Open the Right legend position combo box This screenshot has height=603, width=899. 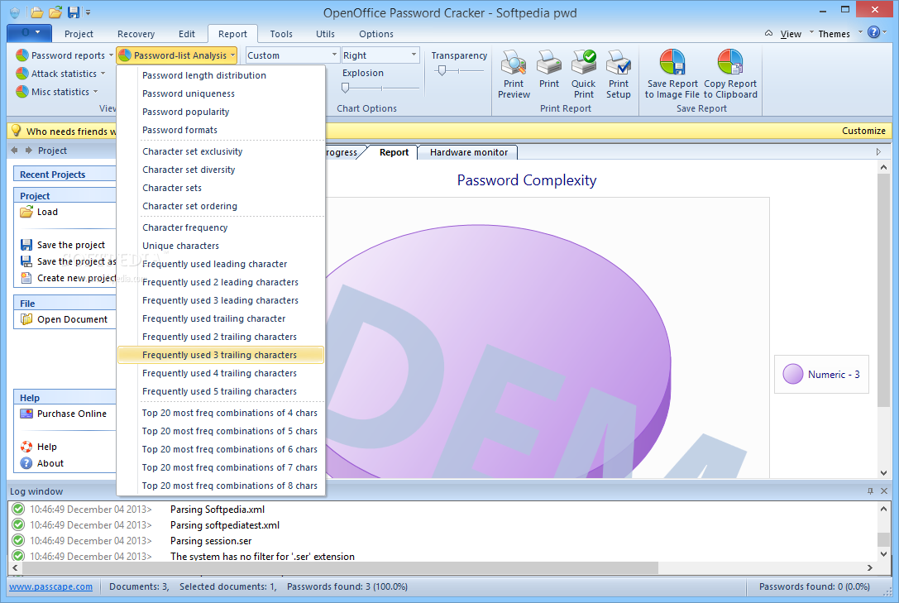coord(380,55)
